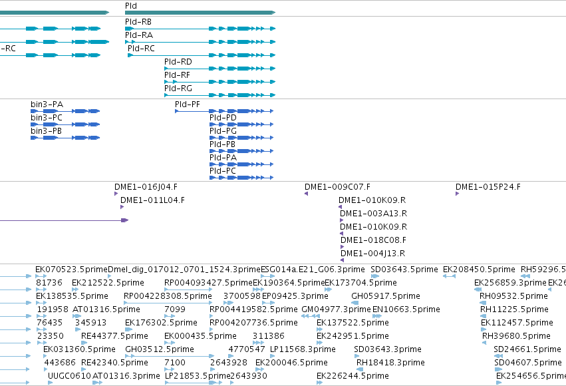Select the Pld-PC protein label
Image resolution: width=566 pixels, height=386 pixels.
pos(223,172)
